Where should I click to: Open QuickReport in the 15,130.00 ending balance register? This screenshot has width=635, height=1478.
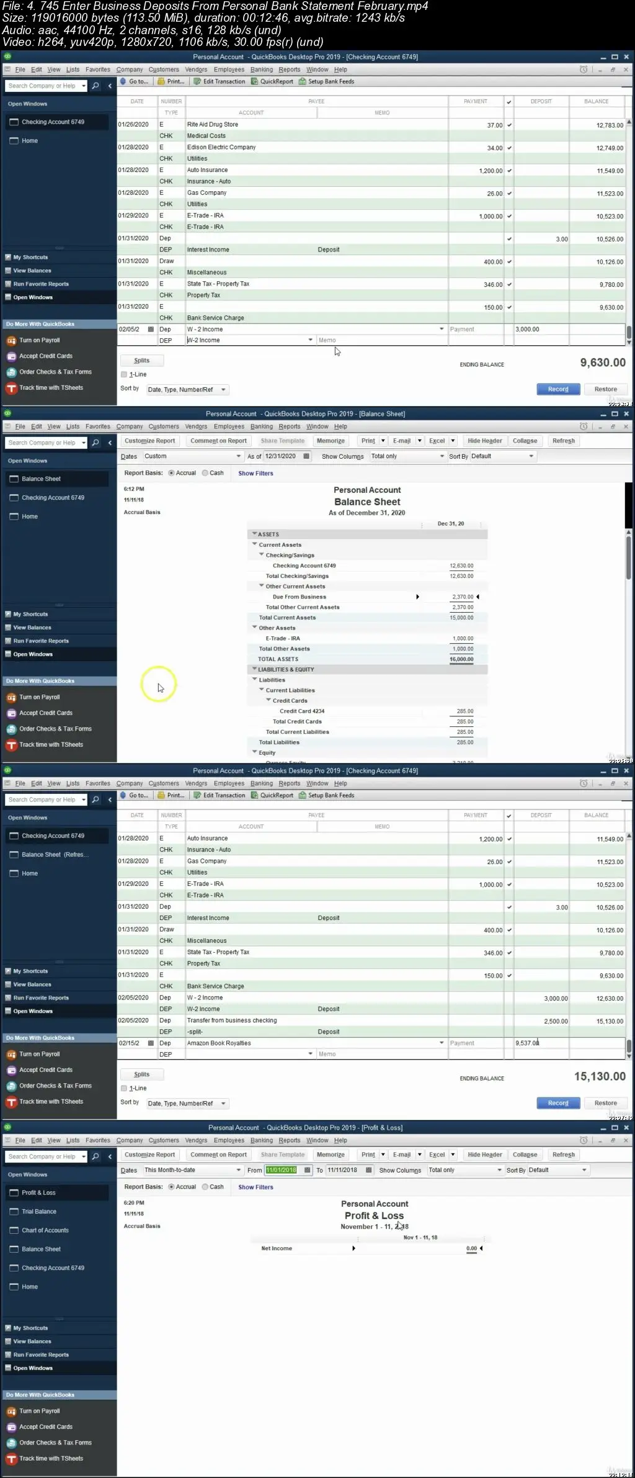tap(272, 795)
